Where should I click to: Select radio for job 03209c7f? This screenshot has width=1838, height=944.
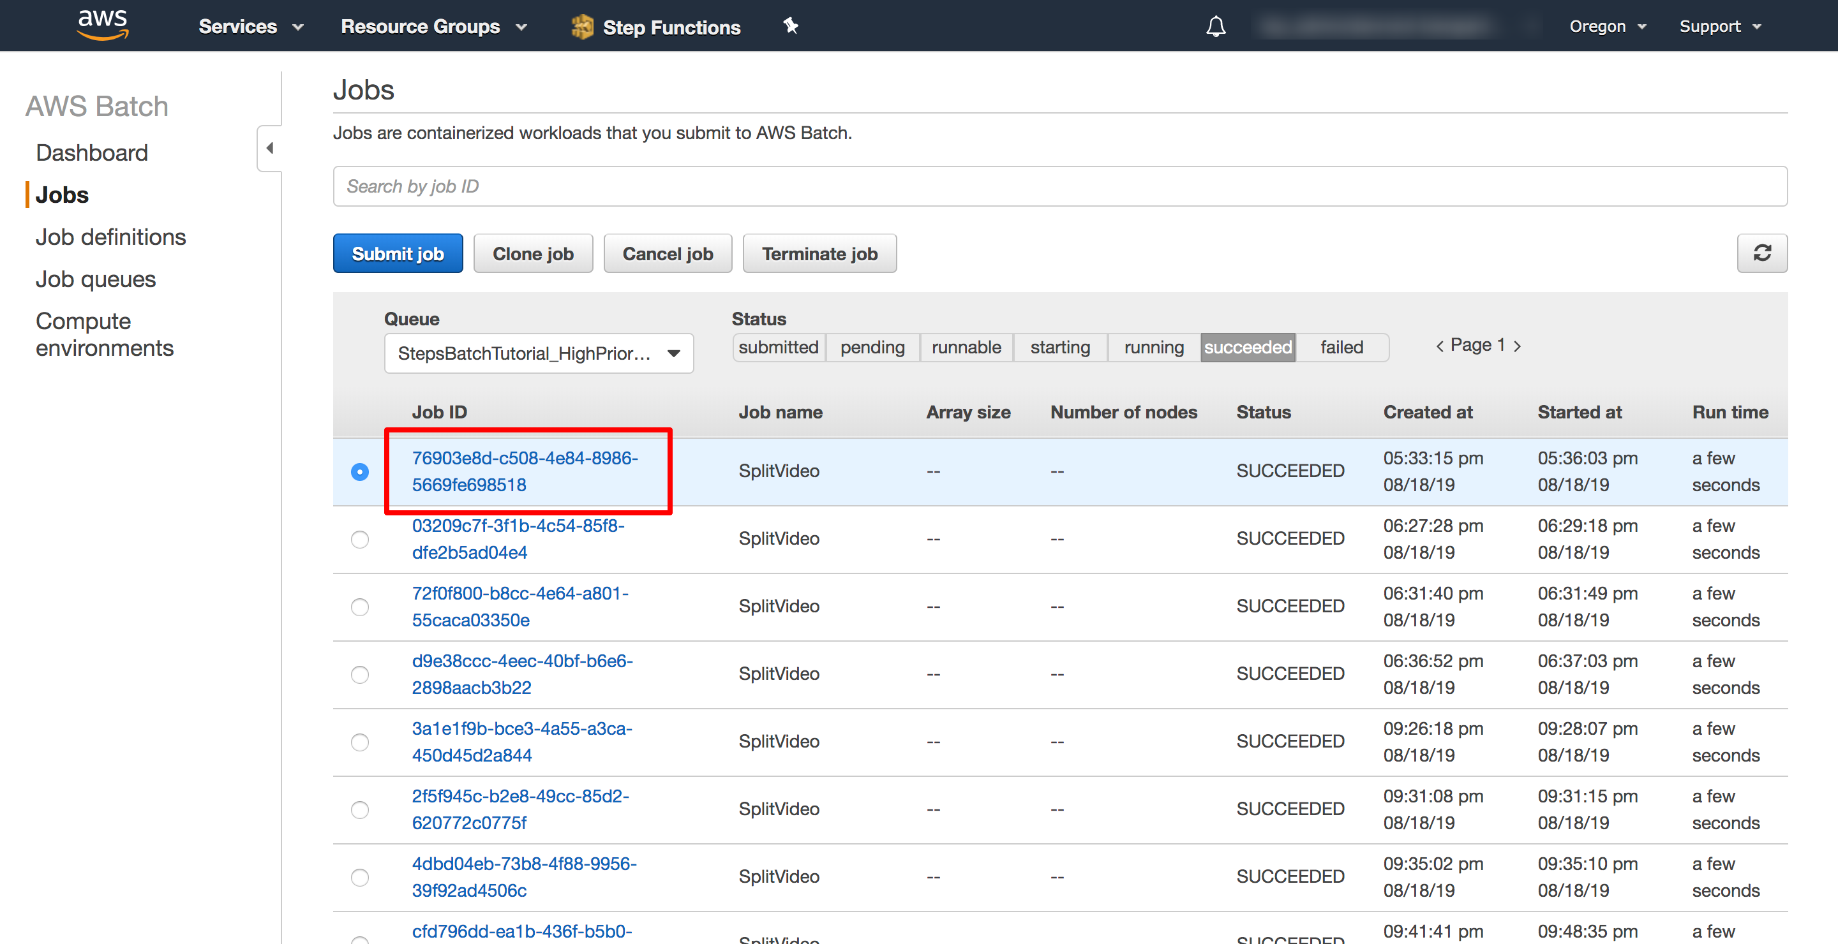(x=359, y=539)
